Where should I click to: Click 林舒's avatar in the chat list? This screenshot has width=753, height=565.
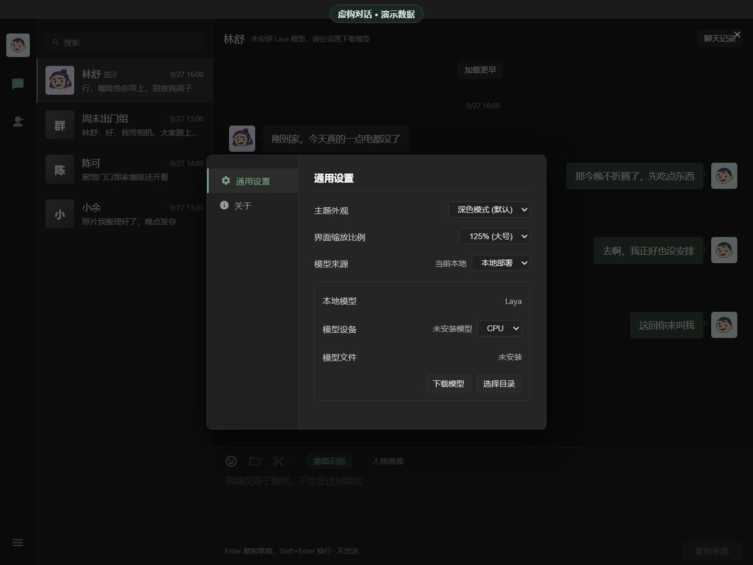tap(60, 81)
